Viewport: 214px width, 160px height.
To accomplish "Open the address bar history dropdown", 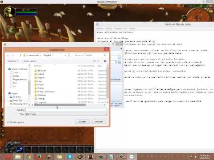I will click(66, 55).
